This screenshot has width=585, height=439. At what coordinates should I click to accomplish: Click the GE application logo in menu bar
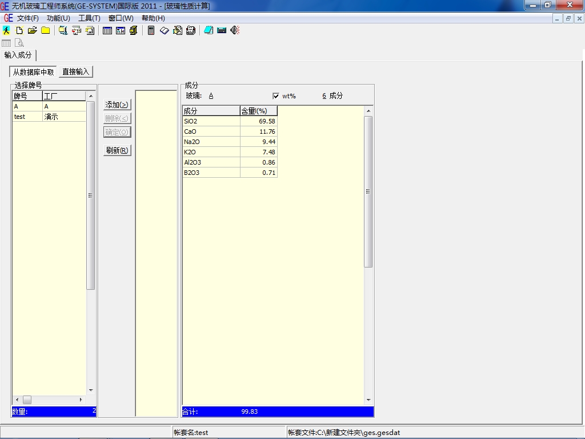click(x=8, y=18)
